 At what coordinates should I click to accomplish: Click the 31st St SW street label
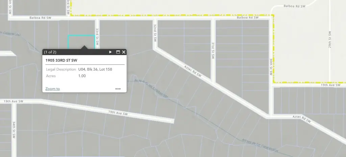pyautogui.click(x=213, y=51)
